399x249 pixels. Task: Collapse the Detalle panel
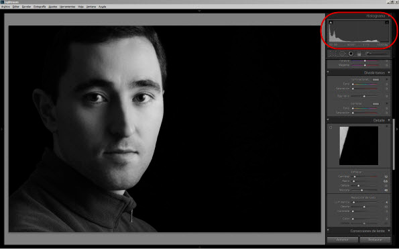389,120
